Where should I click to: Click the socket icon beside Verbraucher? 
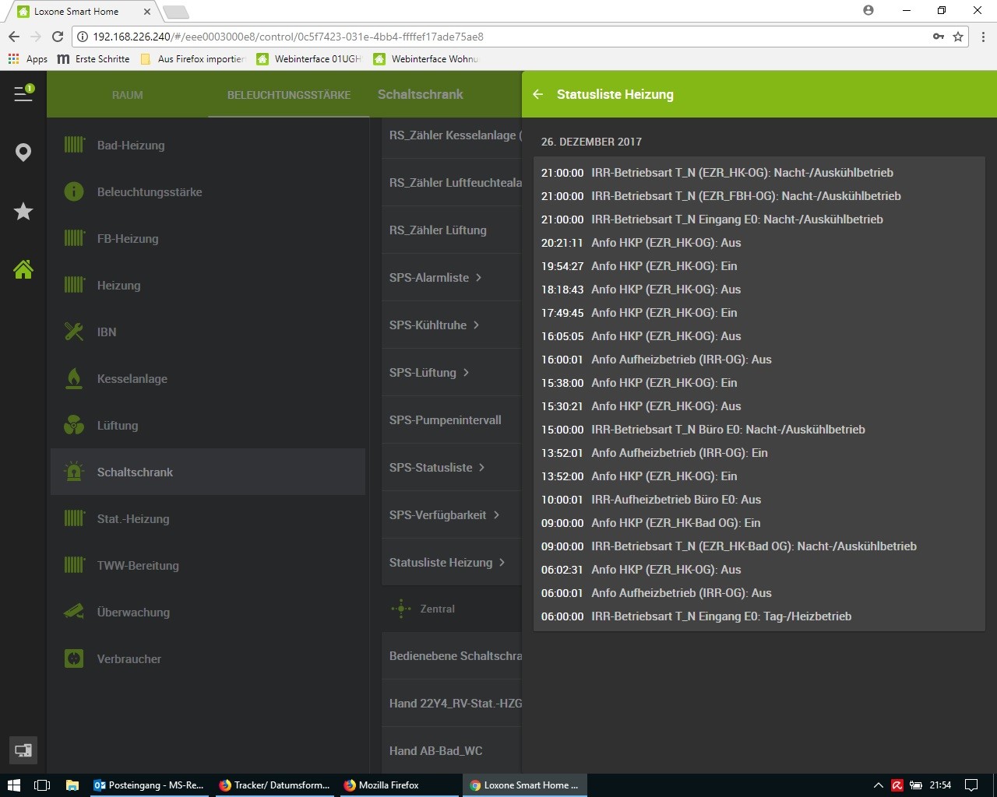pos(74,658)
